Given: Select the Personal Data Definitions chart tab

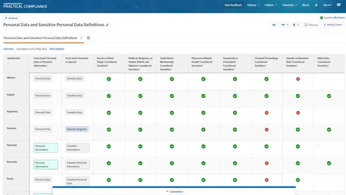Looking at the screenshot, I should coord(40,38).
